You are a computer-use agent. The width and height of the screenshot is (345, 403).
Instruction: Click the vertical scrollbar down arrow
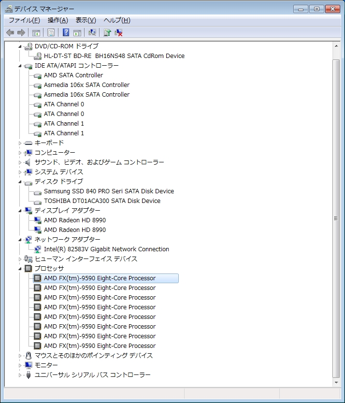click(x=336, y=382)
